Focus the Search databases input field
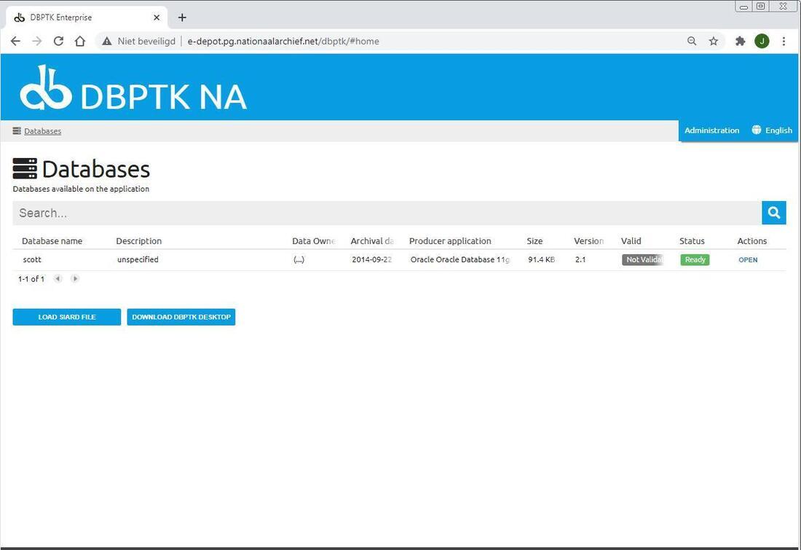Viewport: 801px width, 550px height. tap(387, 213)
